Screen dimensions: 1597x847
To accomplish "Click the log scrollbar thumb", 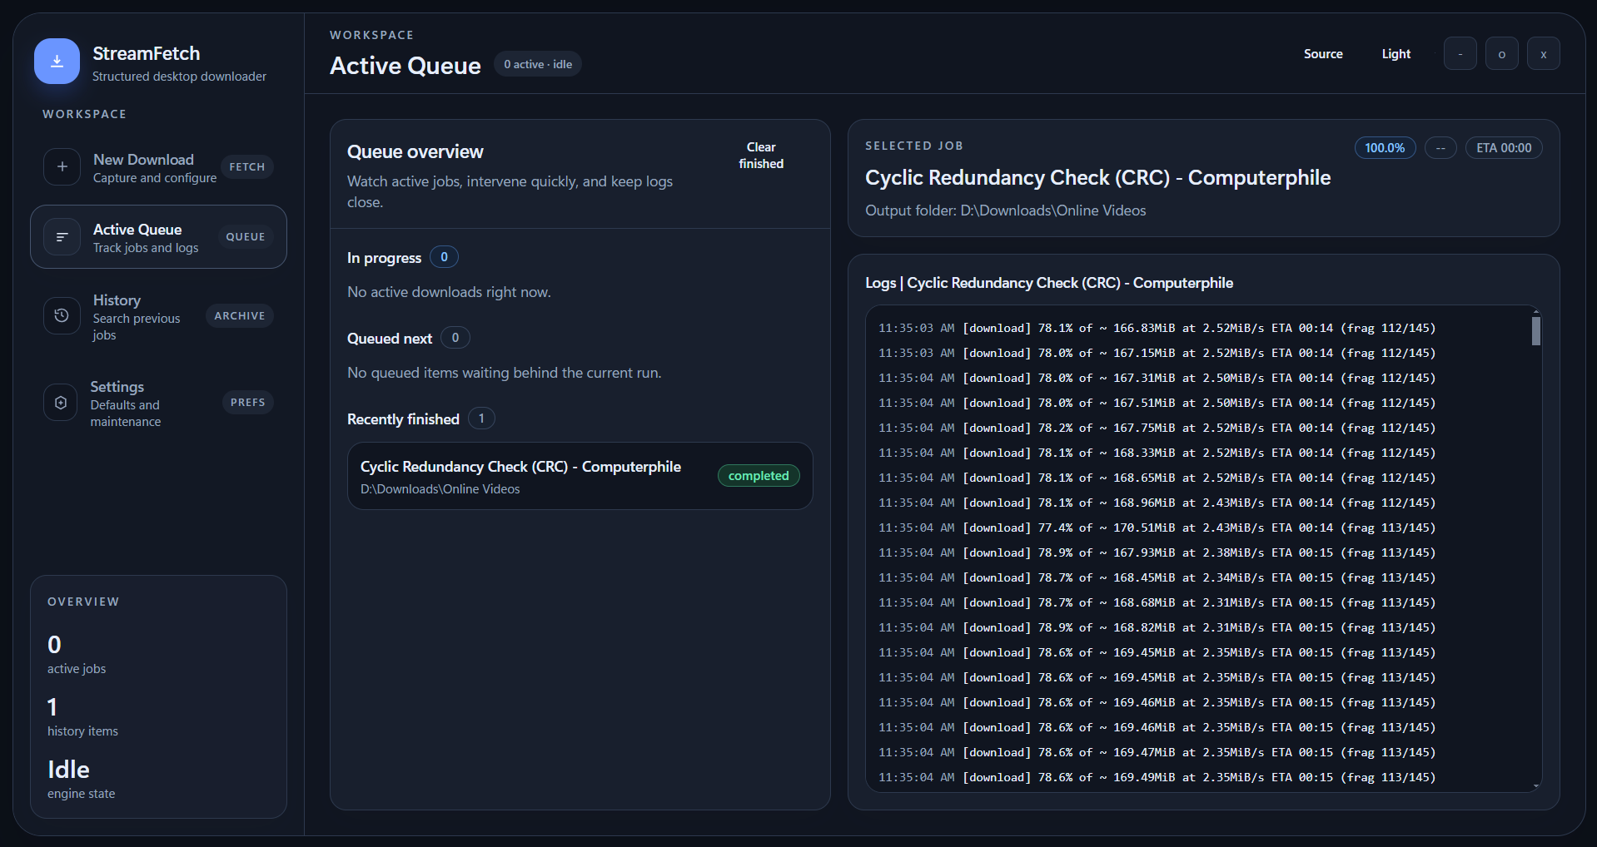I will (x=1536, y=331).
